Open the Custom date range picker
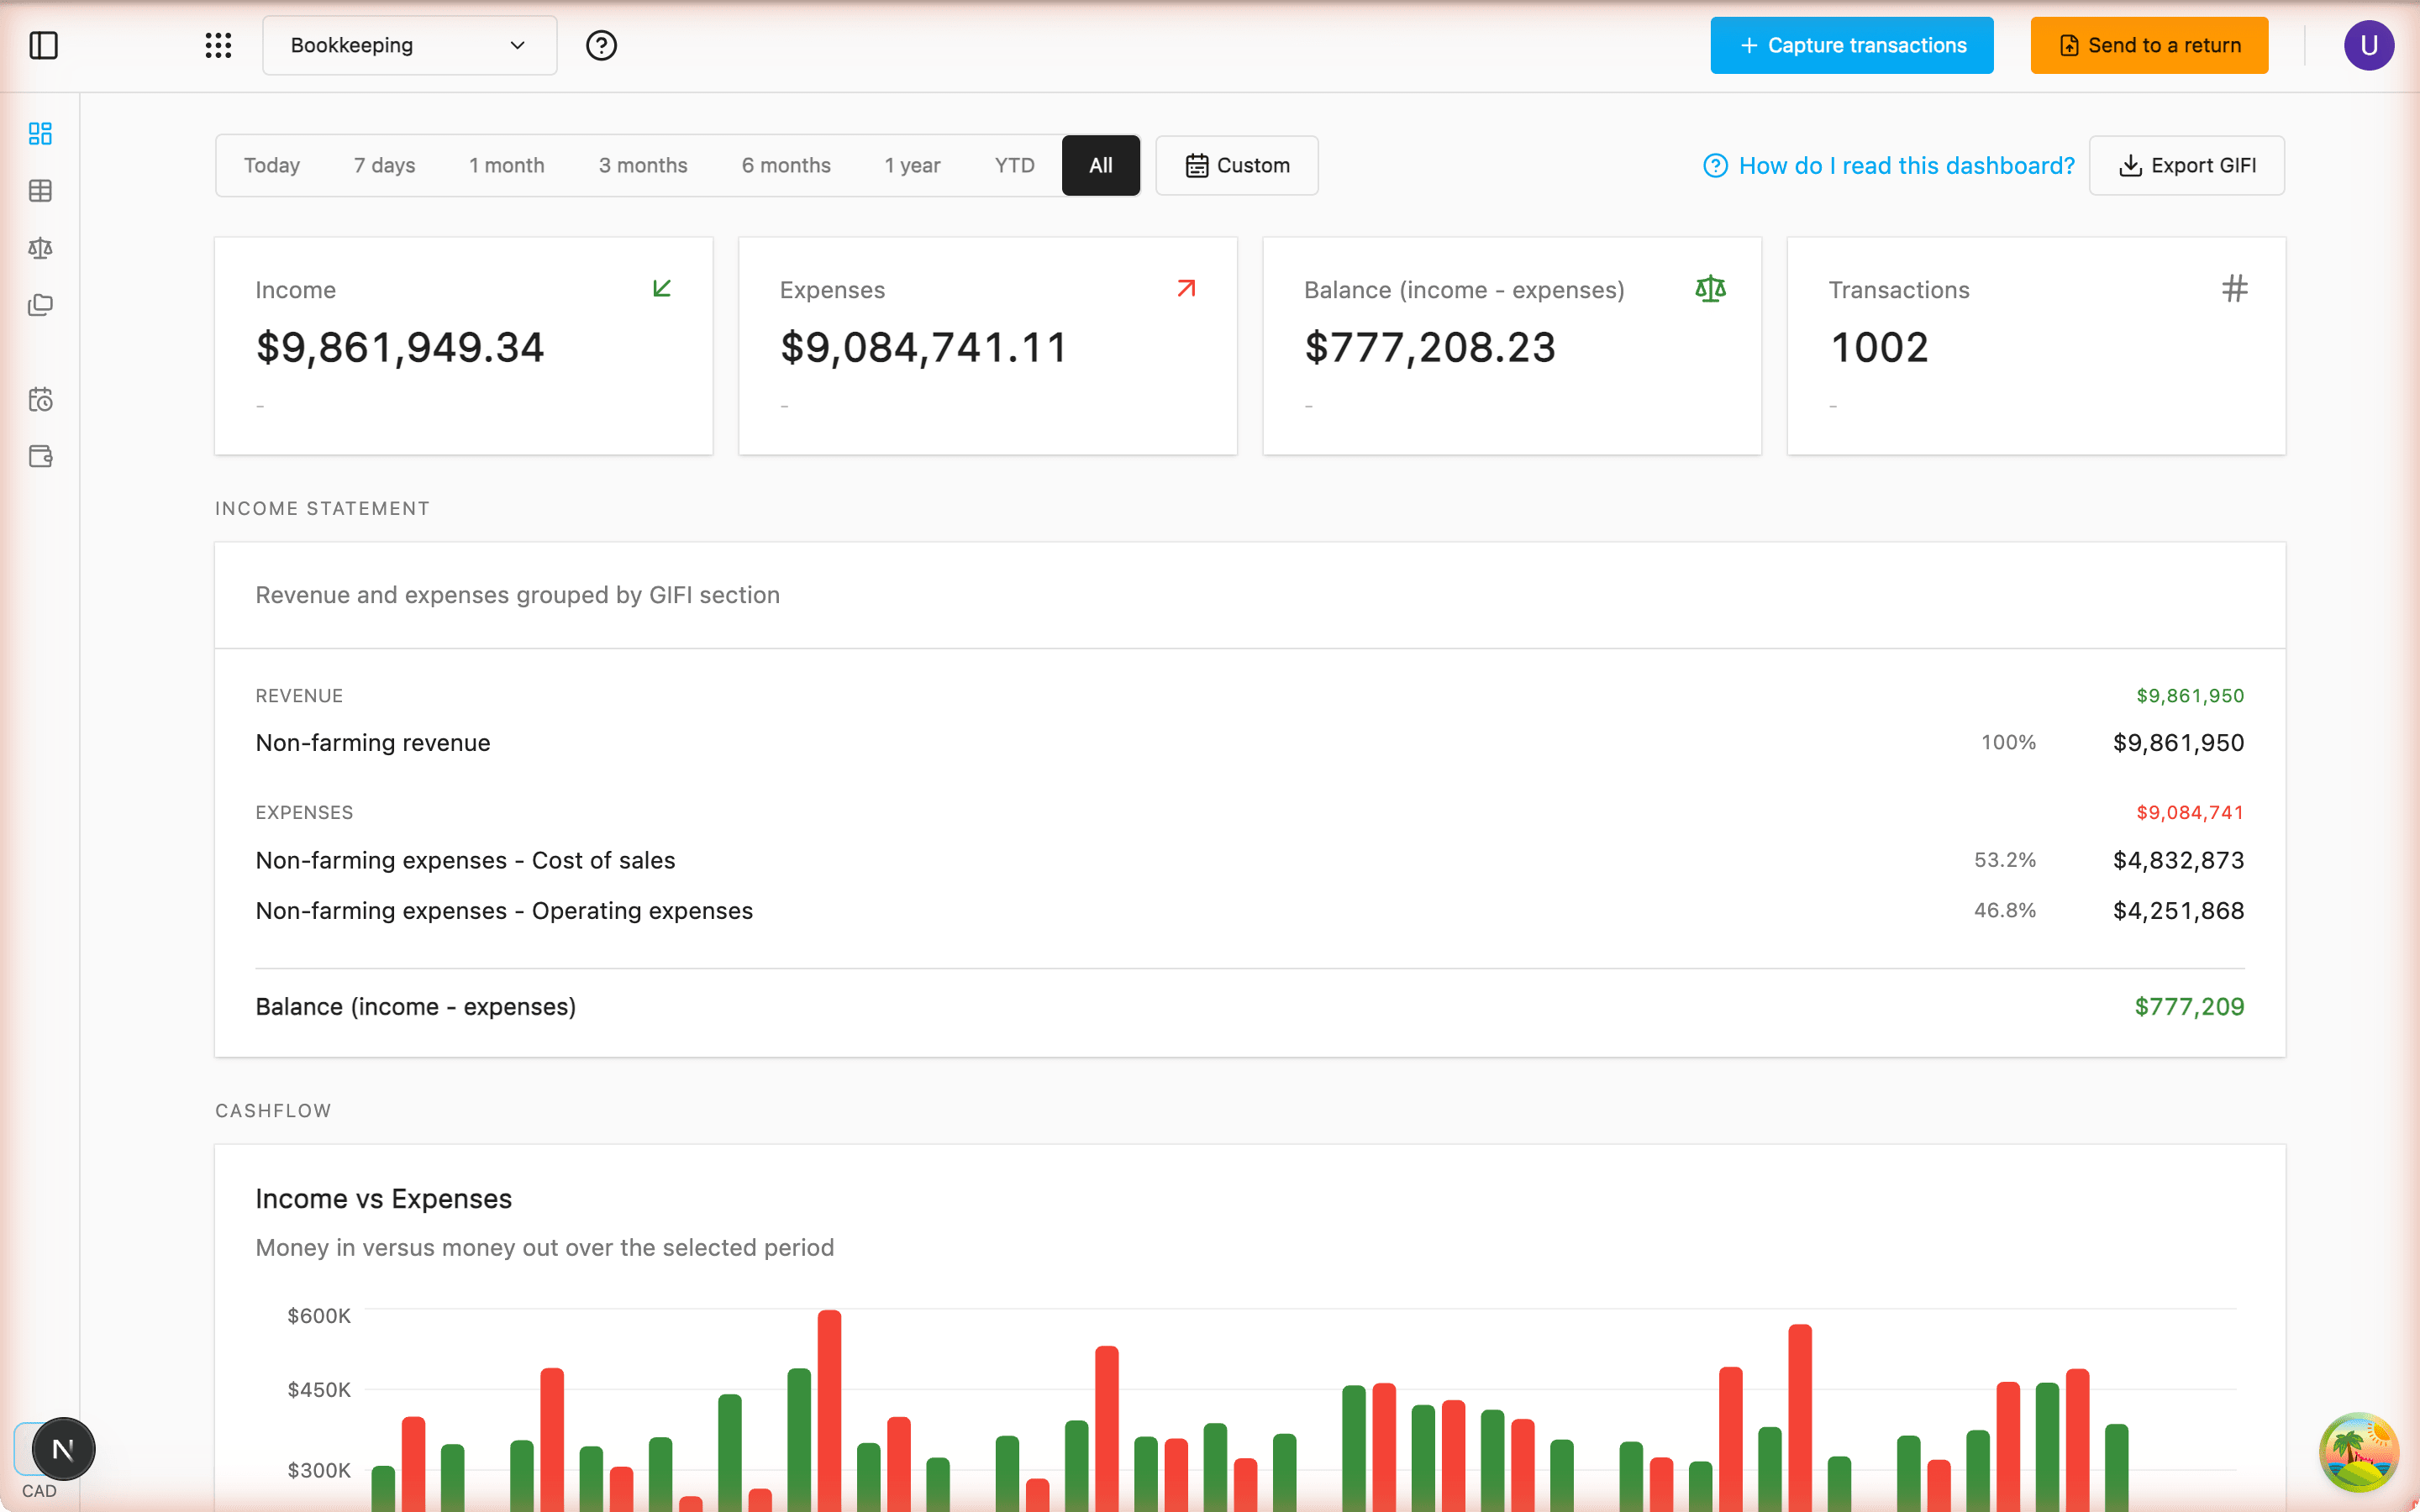 1237,165
